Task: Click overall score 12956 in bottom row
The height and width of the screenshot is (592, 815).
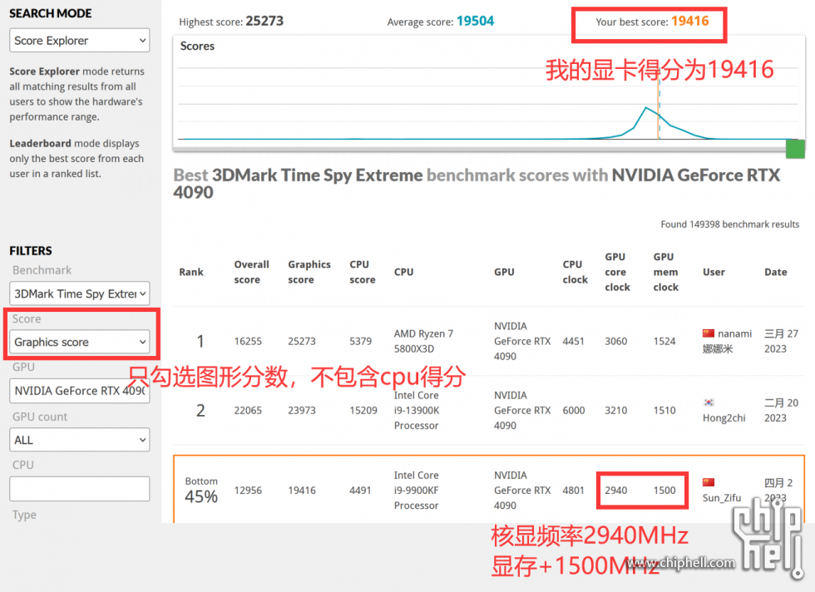Action: [248, 490]
